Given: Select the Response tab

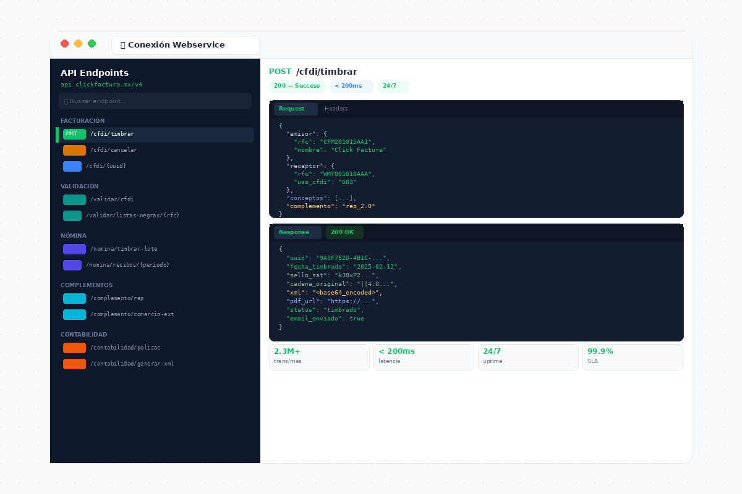Looking at the screenshot, I should pos(297,232).
